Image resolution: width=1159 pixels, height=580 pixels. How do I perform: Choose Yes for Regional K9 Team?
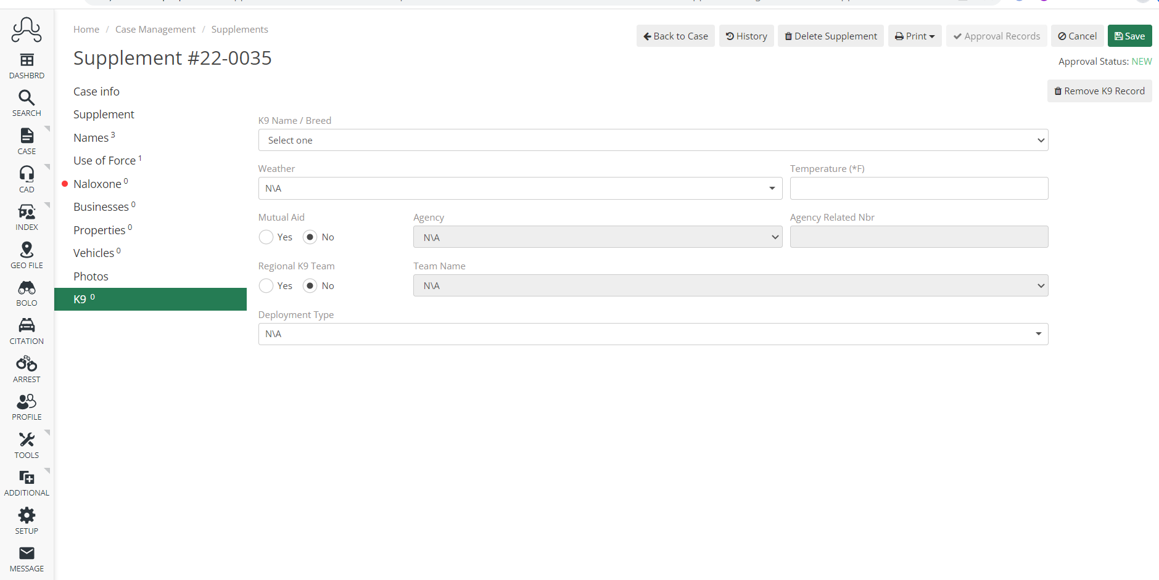click(266, 285)
